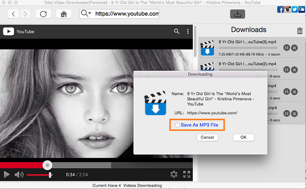306x189 pixels.
Task: Open the home page via house icon
Action: (x=64, y=14)
